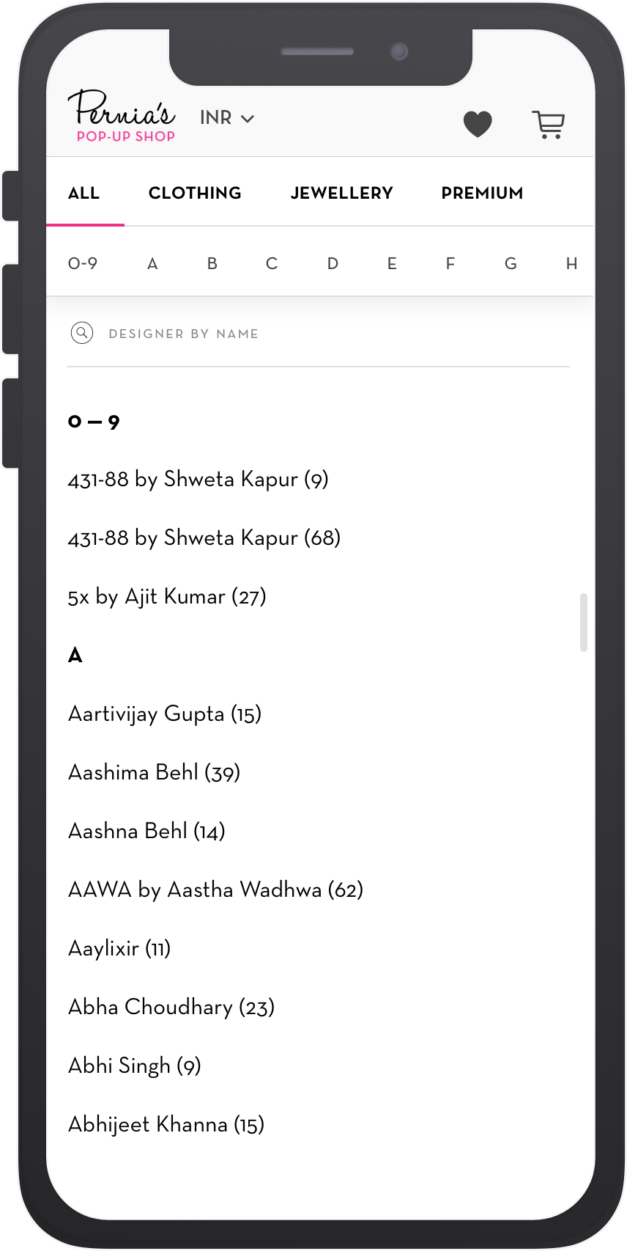Click the page scrollbar thumb
The width and height of the screenshot is (627, 1251).
pos(584,623)
